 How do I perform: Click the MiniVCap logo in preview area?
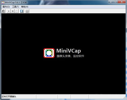[x=49, y=53]
